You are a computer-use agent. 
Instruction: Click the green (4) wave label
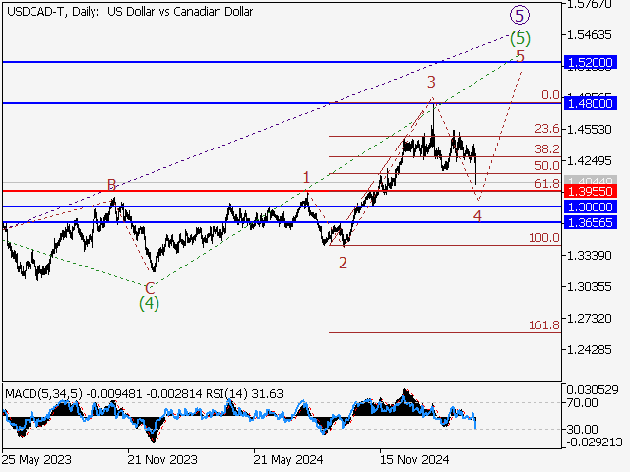tap(149, 303)
